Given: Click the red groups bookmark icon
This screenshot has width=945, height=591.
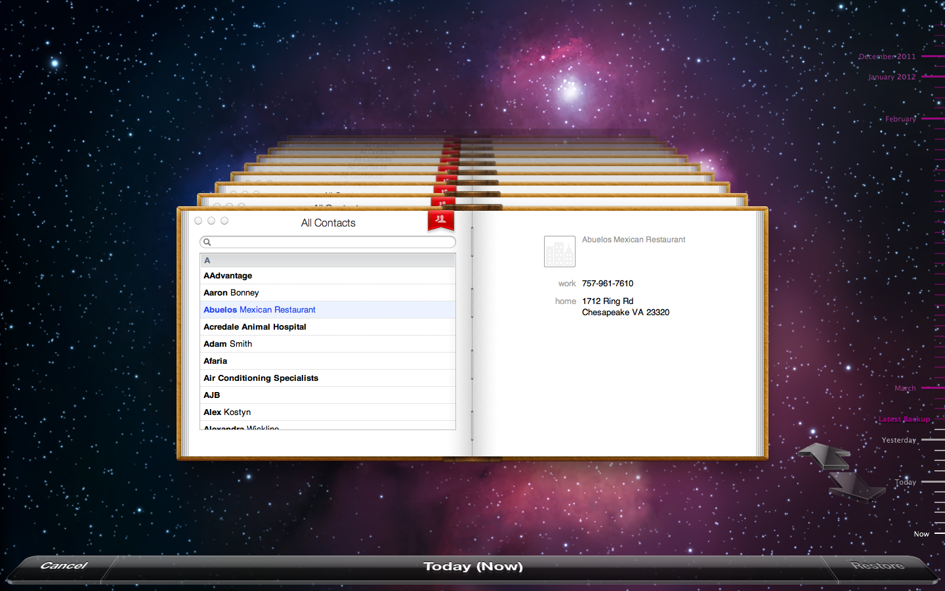Looking at the screenshot, I should [x=441, y=220].
